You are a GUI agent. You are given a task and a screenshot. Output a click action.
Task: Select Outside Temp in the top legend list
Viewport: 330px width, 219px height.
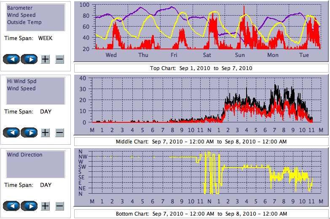tap(24, 22)
